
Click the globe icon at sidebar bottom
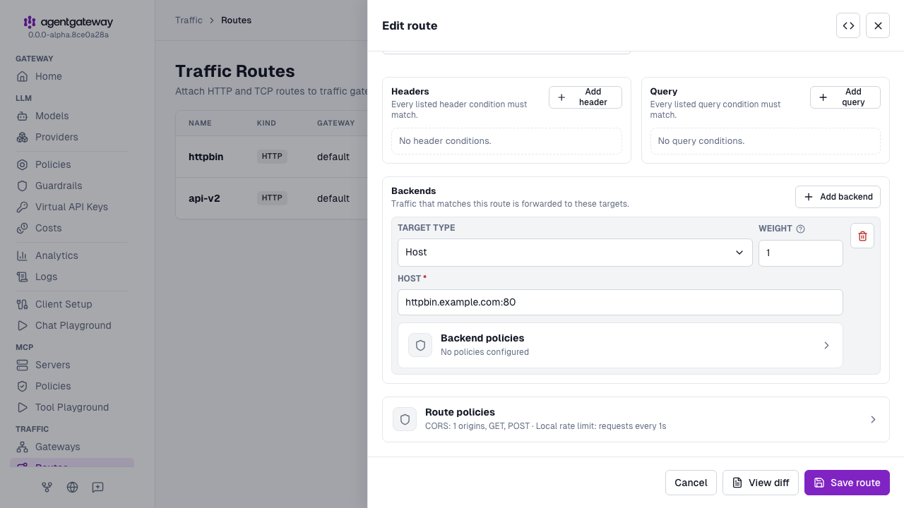[x=72, y=487]
